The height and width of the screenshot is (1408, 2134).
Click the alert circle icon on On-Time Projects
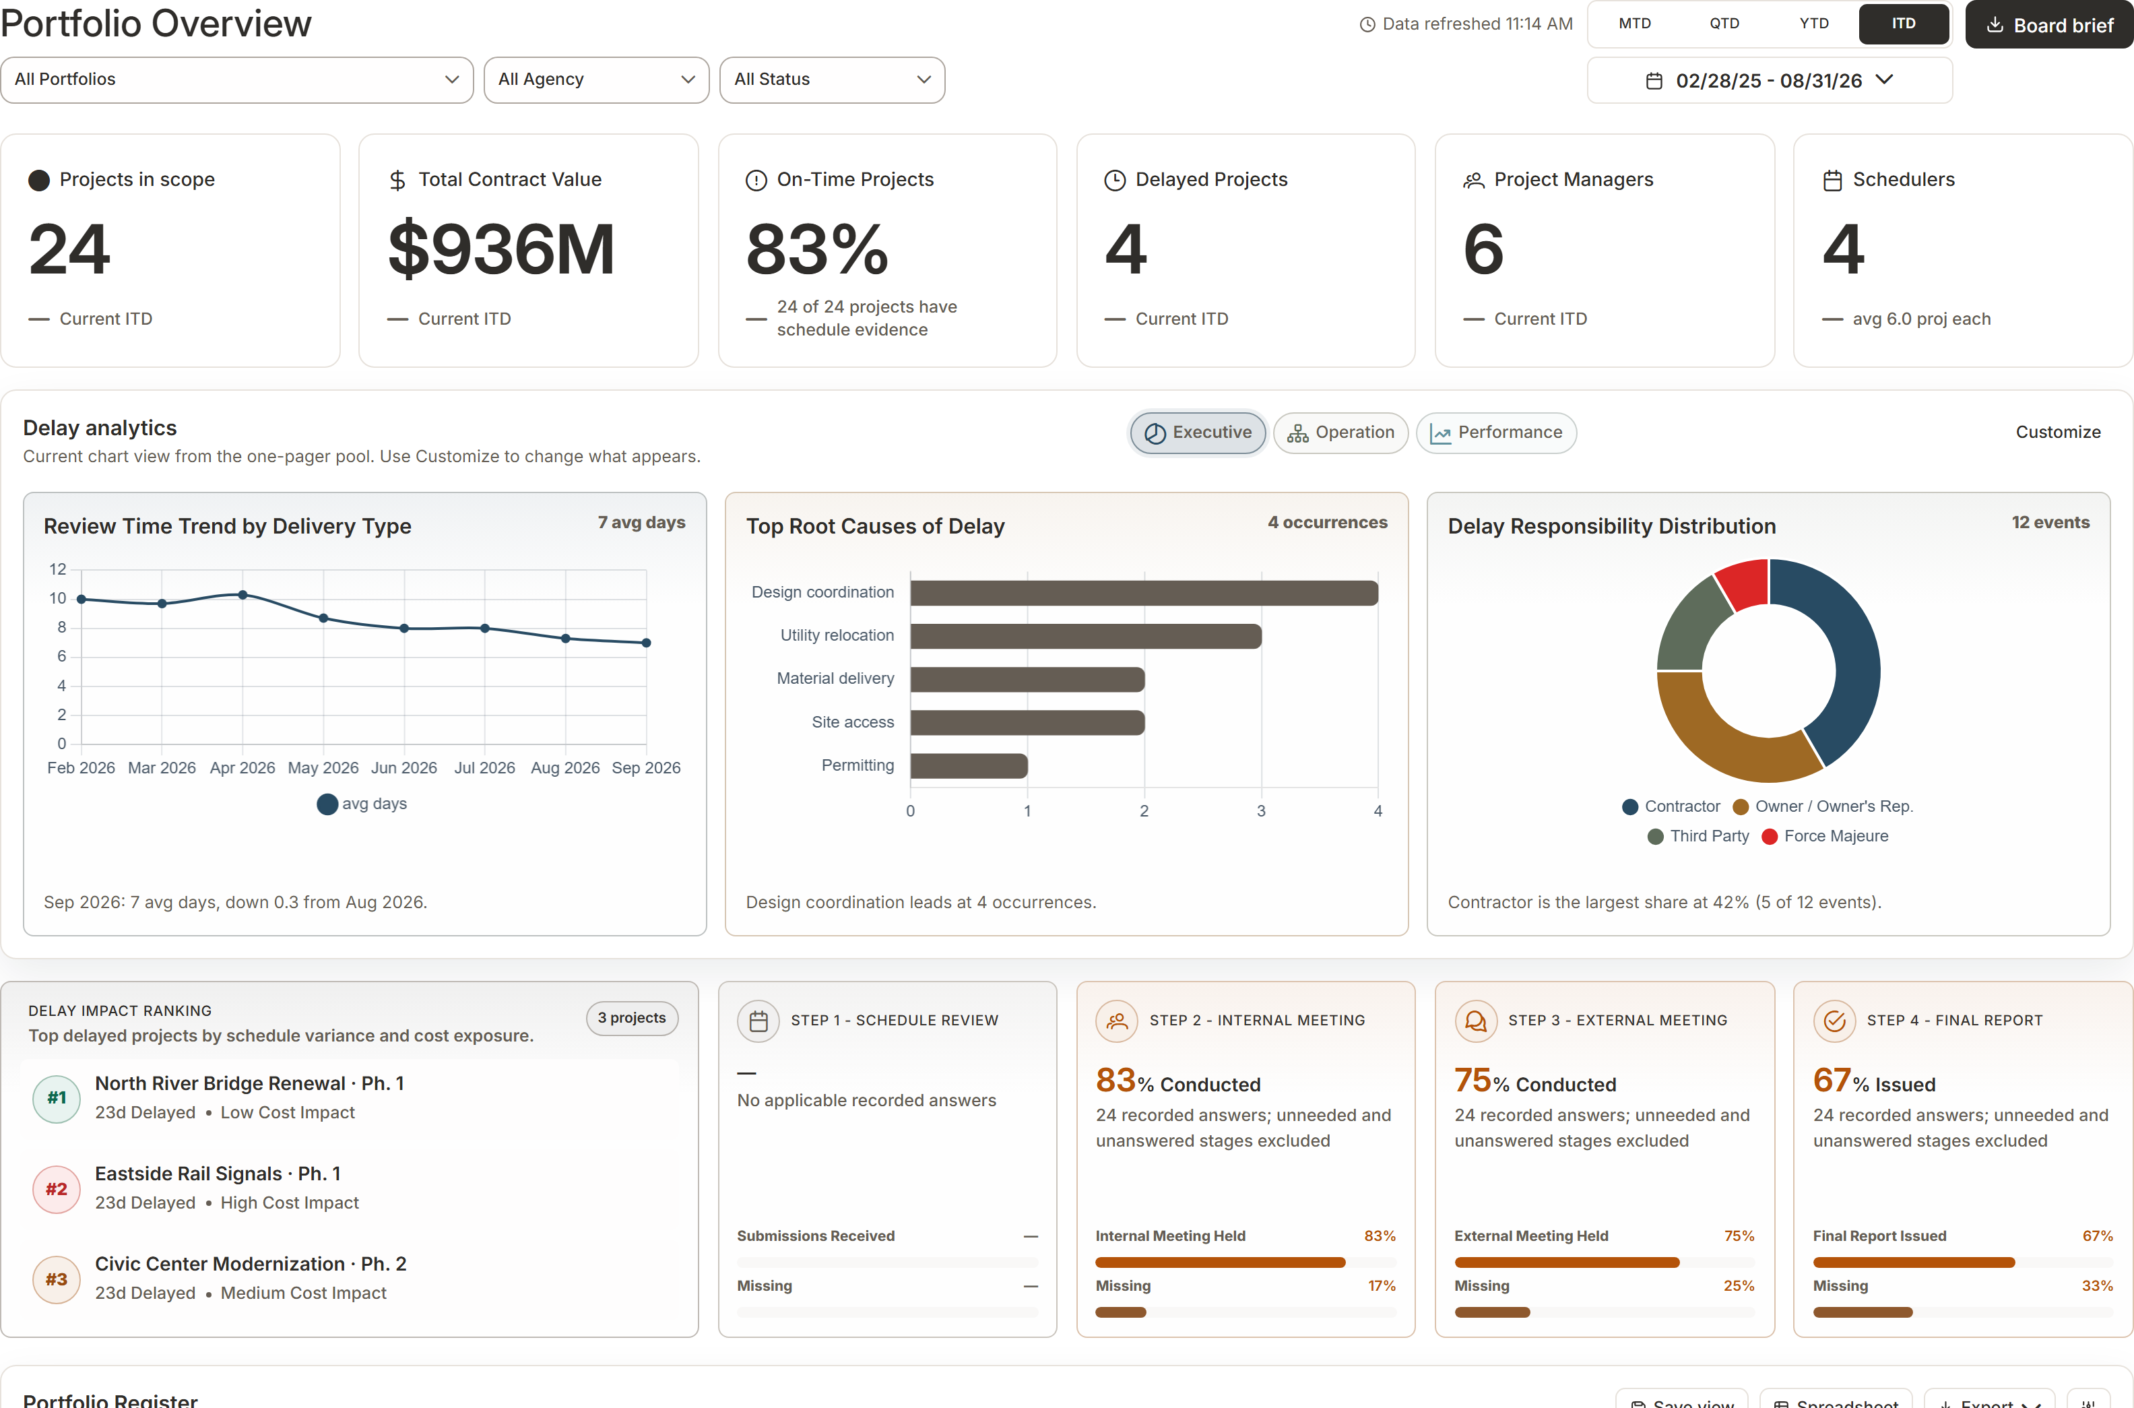pos(756,181)
